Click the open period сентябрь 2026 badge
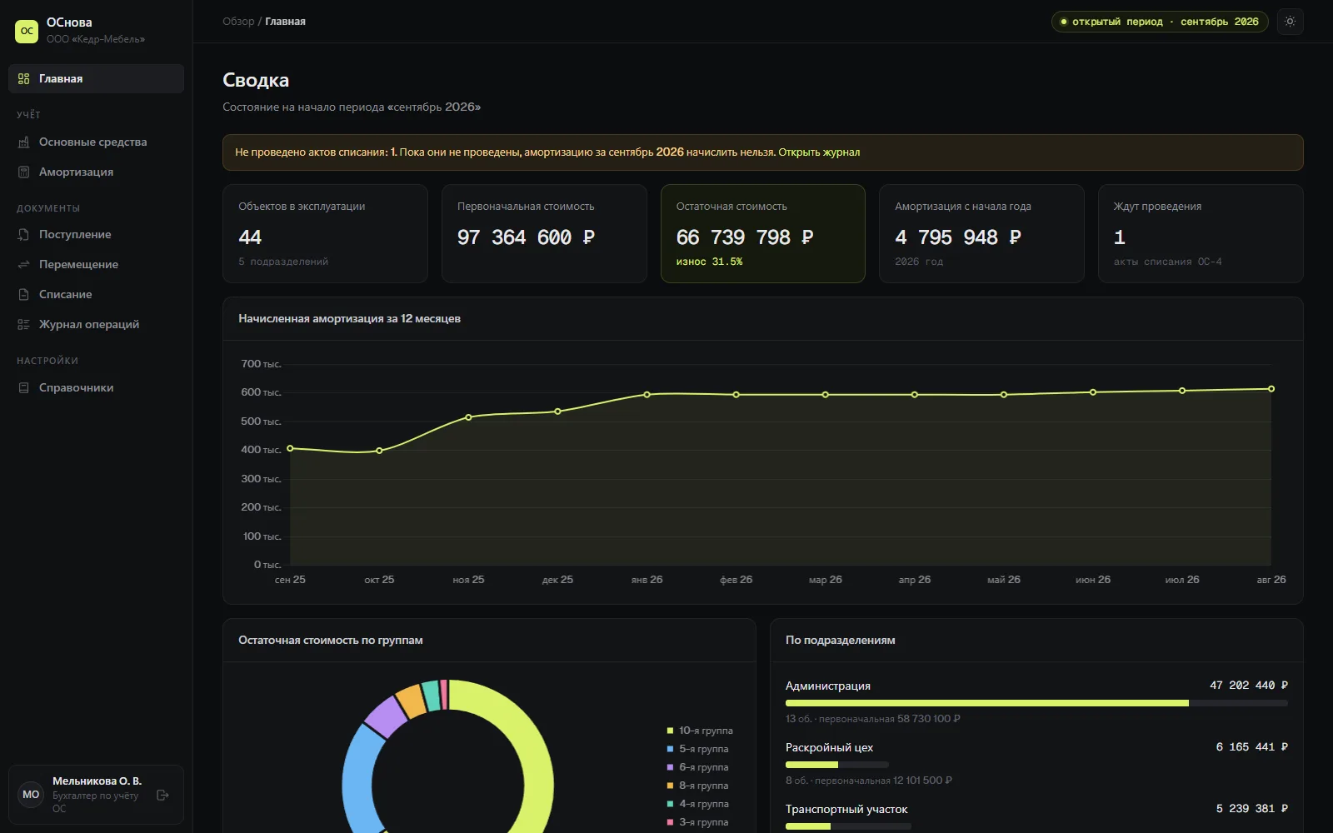The width and height of the screenshot is (1333, 833). pos(1160,22)
